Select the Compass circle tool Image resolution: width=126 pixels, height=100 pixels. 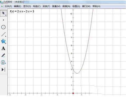click(3, 27)
